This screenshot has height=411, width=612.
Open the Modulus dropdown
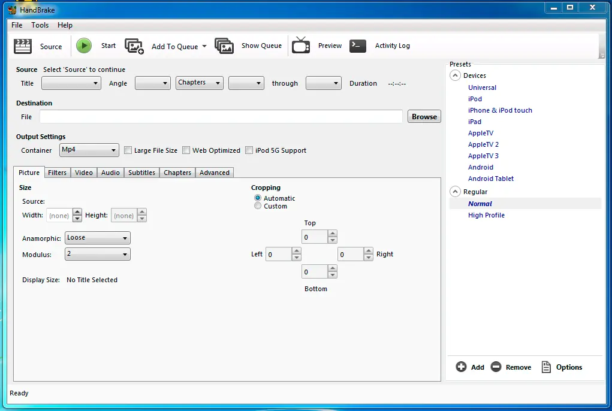tap(98, 254)
